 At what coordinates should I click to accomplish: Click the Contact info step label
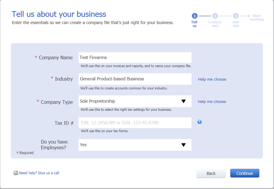[x=215, y=24]
